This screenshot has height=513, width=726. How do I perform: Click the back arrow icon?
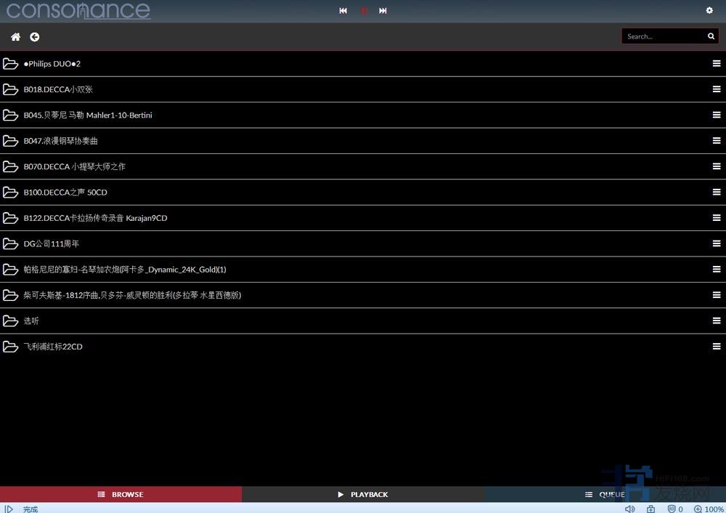click(35, 36)
